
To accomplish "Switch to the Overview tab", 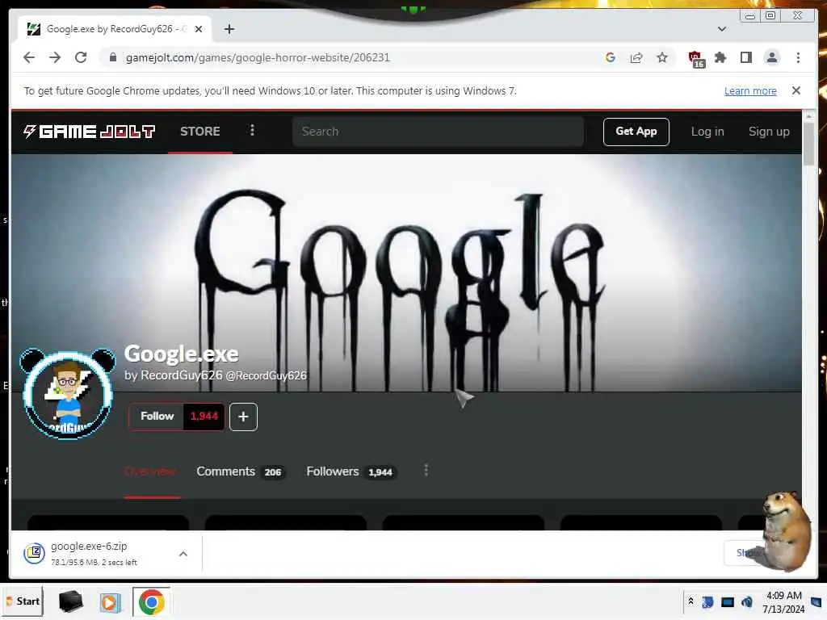I will [152, 471].
